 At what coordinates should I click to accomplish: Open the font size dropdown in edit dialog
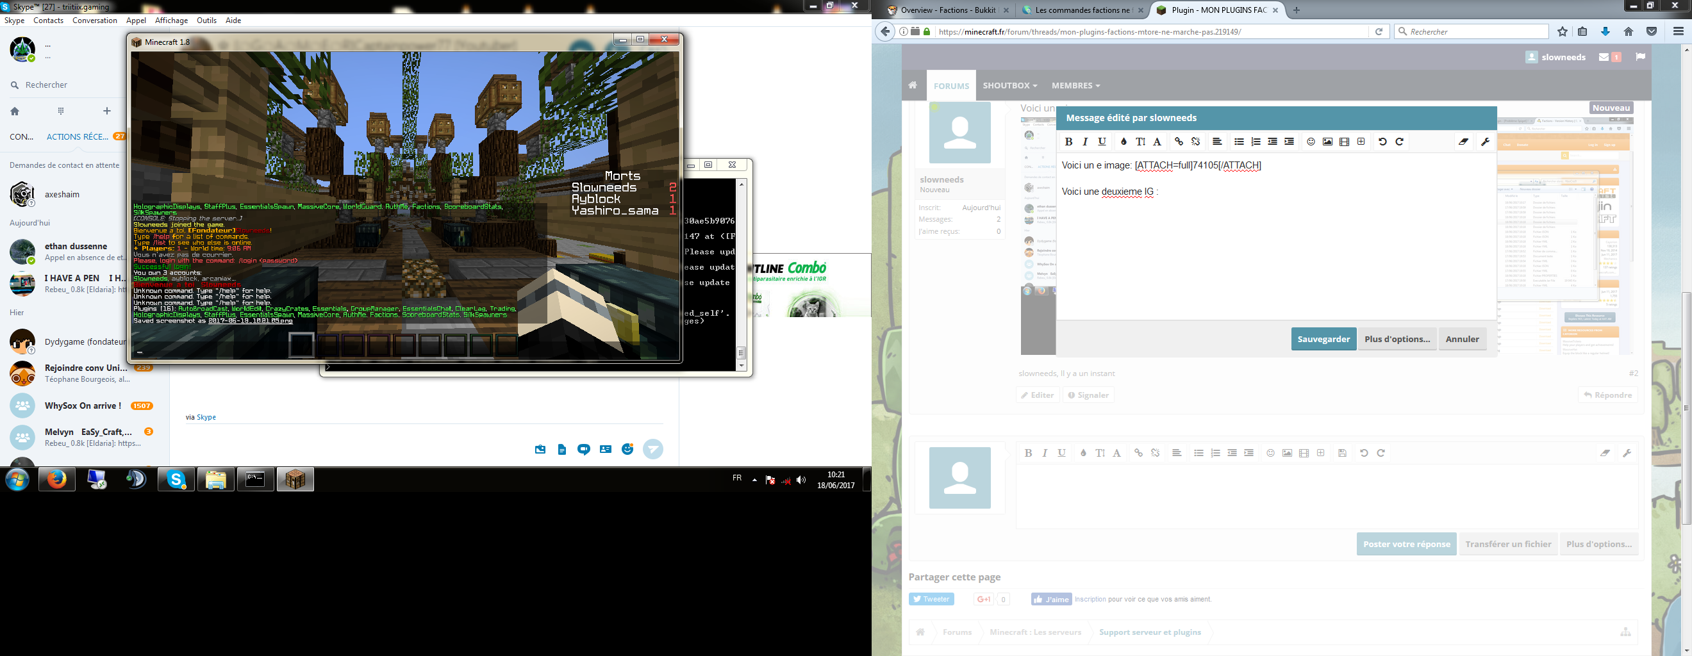pos(1140,142)
